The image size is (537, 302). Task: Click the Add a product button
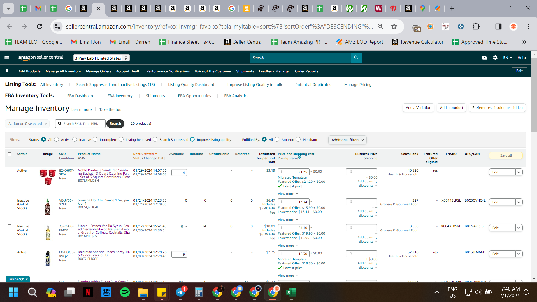(452, 108)
